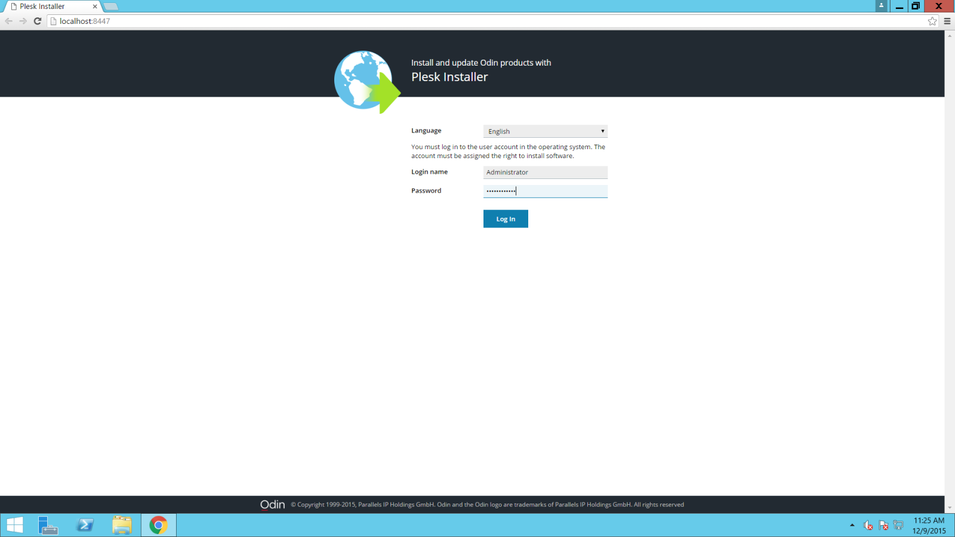Go back with browser back arrow
Screen dimensions: 955x537
[8, 21]
